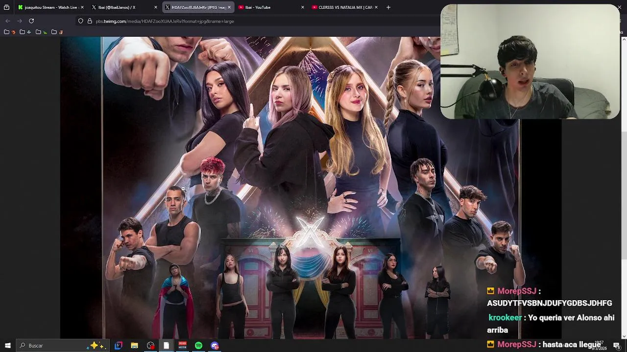Open Spotify from the taskbar
Screen dimensions: 627x352
(x=198, y=346)
